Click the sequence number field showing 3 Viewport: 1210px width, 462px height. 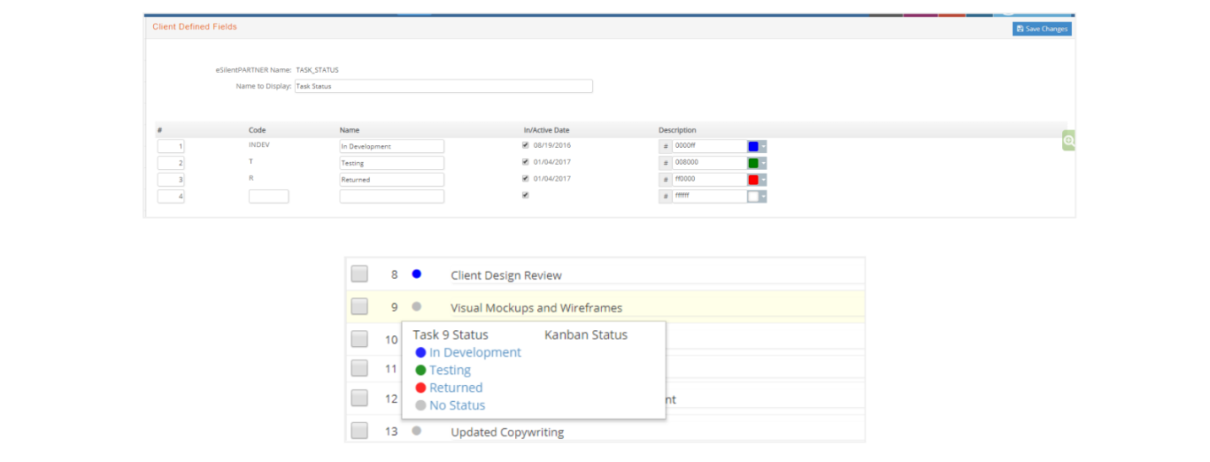[x=171, y=180]
